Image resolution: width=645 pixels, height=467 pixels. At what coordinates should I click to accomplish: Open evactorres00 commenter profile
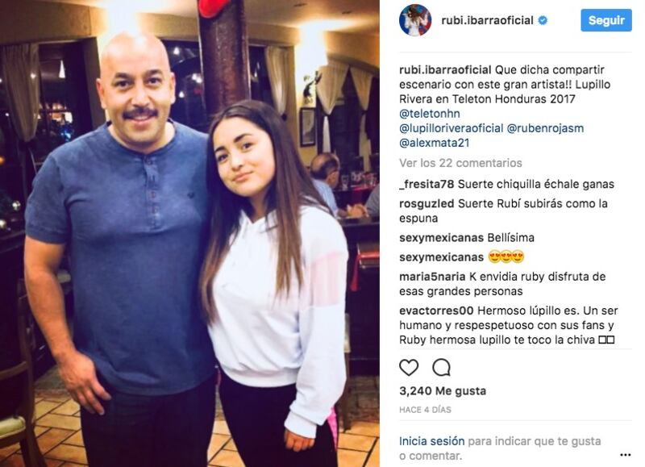click(x=436, y=311)
